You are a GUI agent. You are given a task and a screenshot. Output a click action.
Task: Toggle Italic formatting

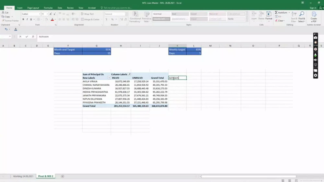click(27, 19)
